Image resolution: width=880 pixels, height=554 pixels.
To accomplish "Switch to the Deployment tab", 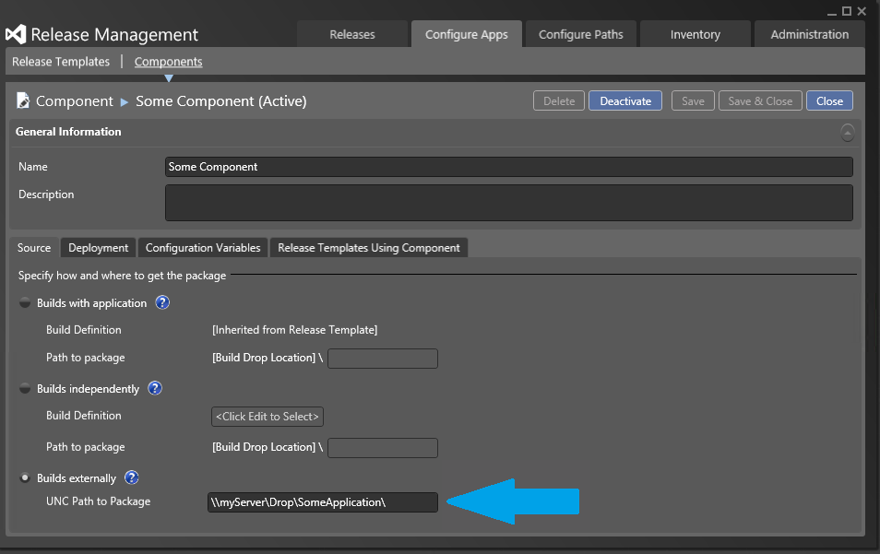I will click(x=98, y=248).
